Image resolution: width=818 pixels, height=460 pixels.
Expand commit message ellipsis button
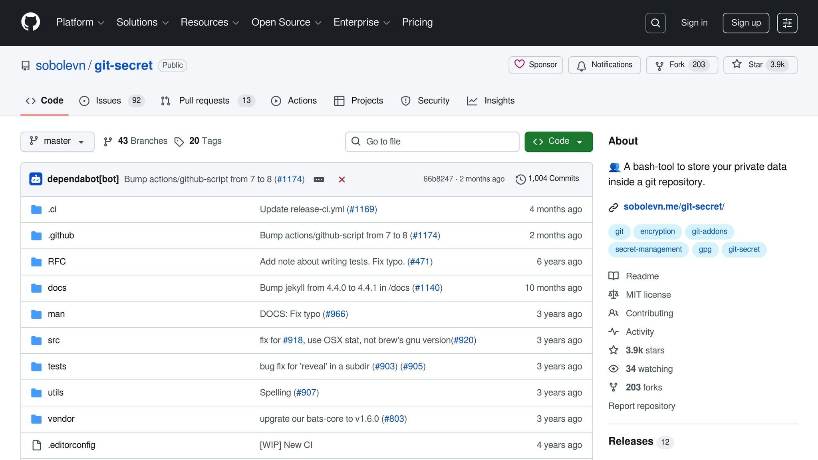pos(319,180)
